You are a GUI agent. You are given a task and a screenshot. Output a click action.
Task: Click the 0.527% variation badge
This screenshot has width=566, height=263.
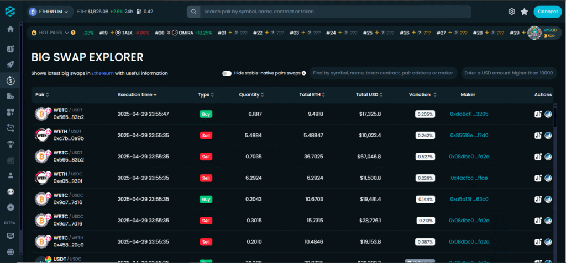[x=425, y=157]
